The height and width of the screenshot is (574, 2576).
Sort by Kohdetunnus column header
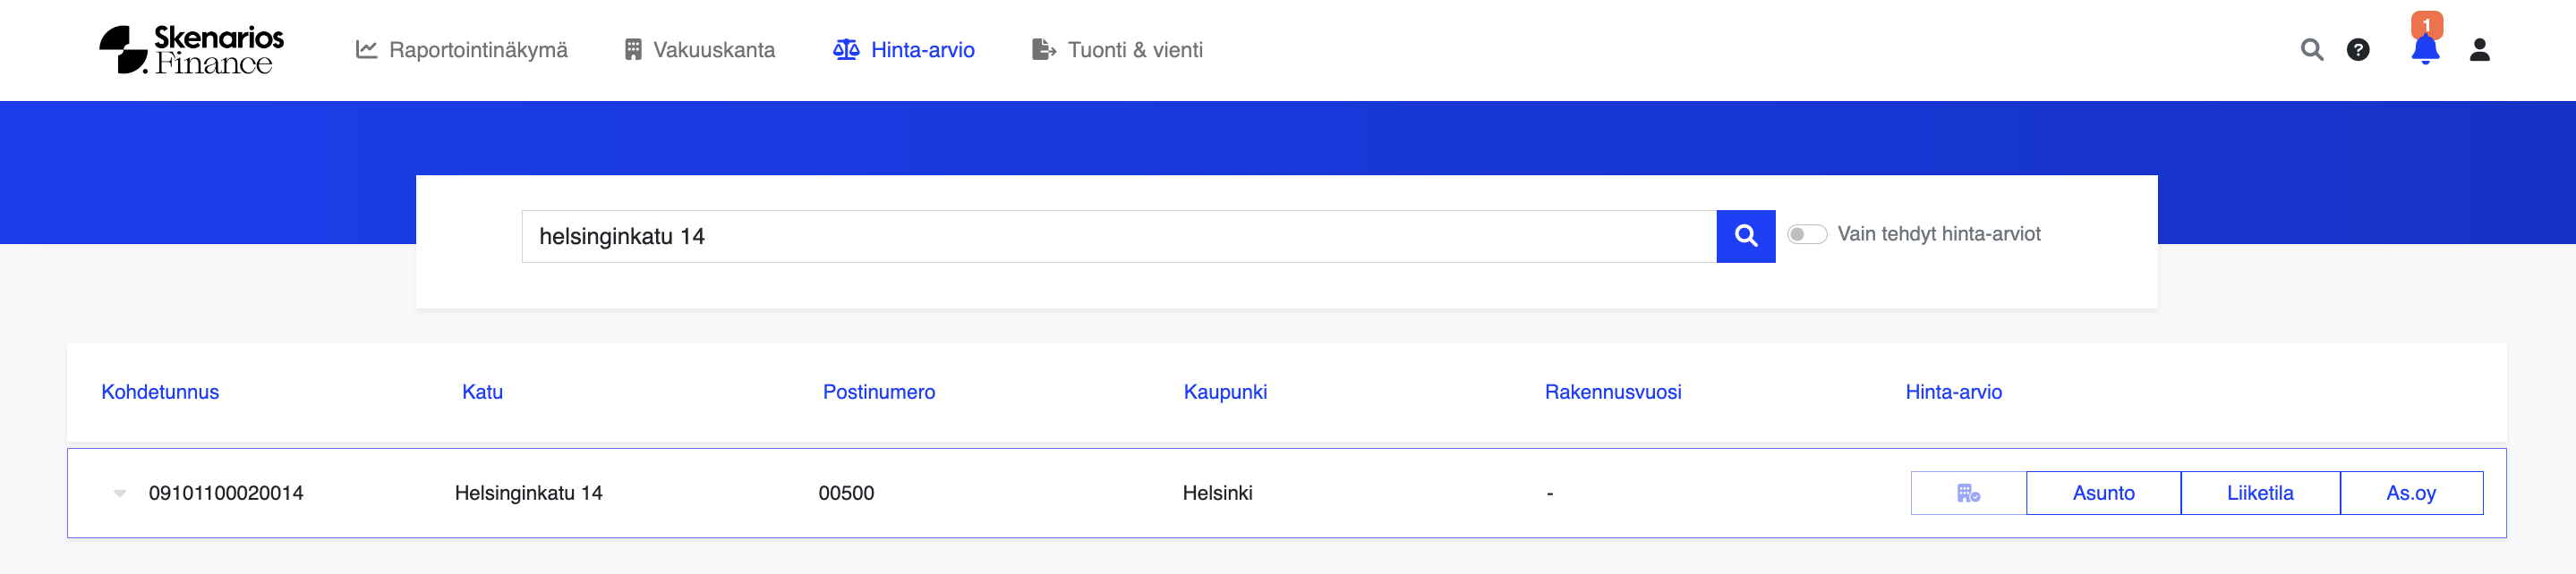point(160,393)
